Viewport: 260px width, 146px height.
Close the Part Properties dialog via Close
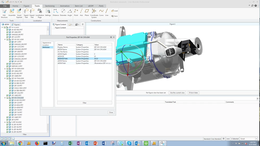click(111, 112)
